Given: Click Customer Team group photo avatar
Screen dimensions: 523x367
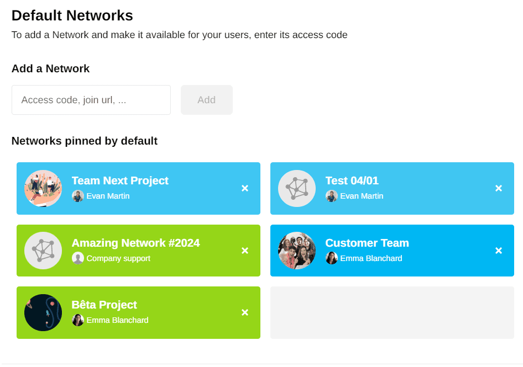Looking at the screenshot, I should [297, 251].
